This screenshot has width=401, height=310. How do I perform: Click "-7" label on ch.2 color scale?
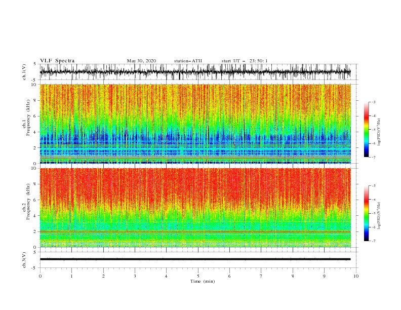(x=373, y=241)
